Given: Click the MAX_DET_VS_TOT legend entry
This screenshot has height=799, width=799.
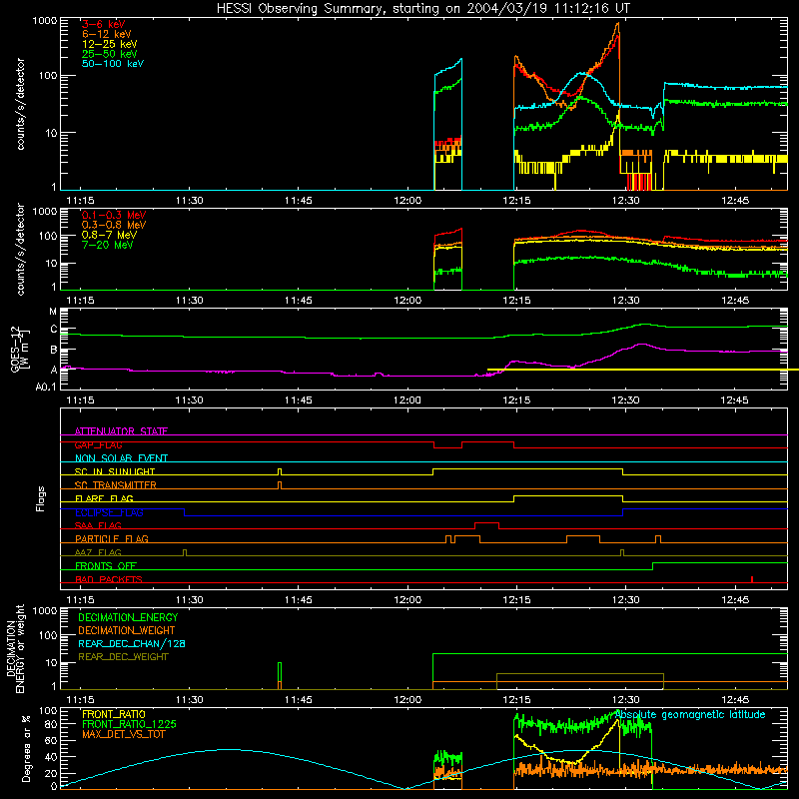Looking at the screenshot, I should (123, 734).
